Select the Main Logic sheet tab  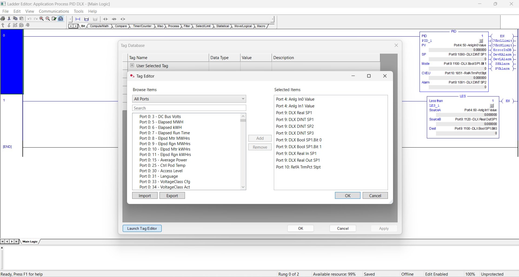click(30, 242)
